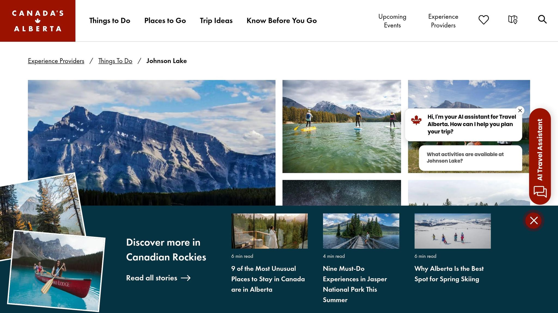The height and width of the screenshot is (313, 558).
Task: Open the Experience Providers header link
Action: (443, 21)
